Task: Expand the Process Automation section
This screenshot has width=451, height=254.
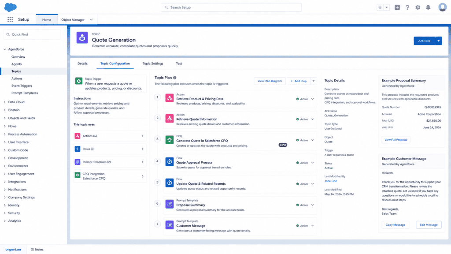Action: point(4,134)
